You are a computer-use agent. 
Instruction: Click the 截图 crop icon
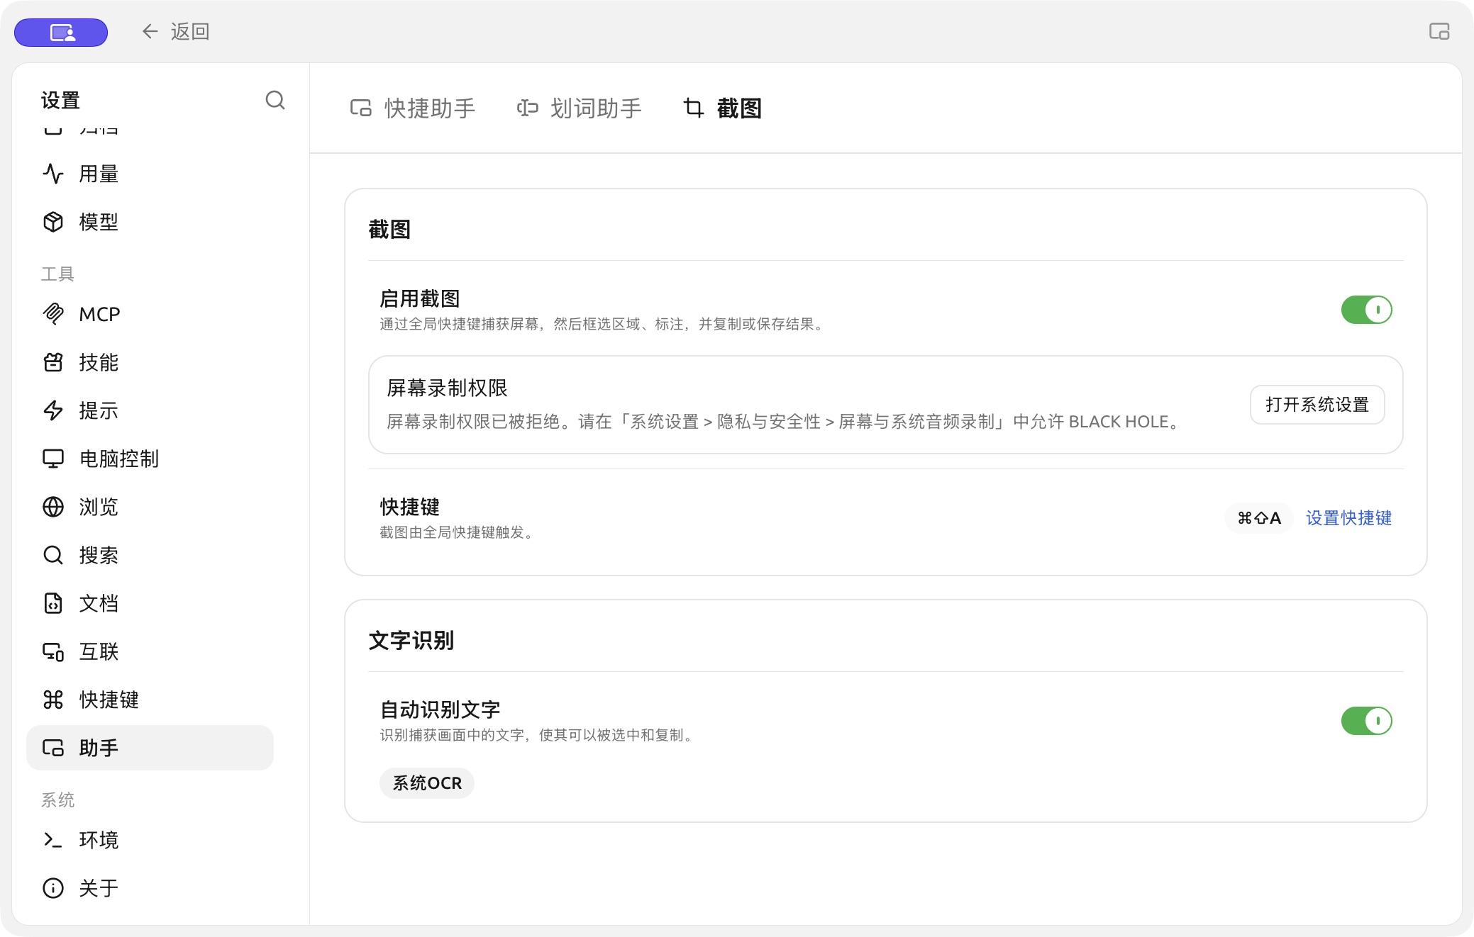[693, 108]
